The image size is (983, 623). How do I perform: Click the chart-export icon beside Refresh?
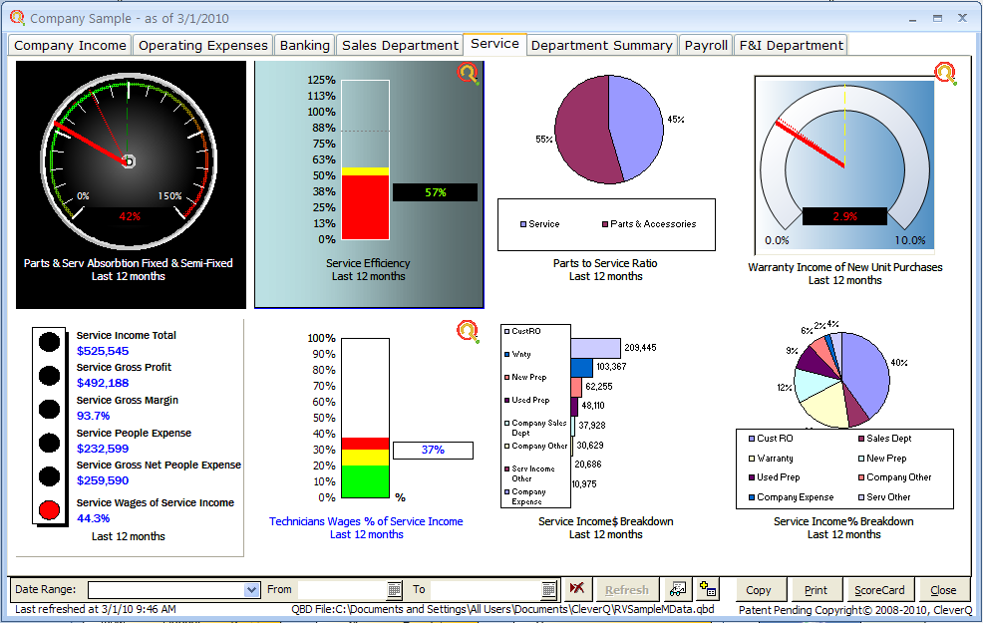[678, 589]
